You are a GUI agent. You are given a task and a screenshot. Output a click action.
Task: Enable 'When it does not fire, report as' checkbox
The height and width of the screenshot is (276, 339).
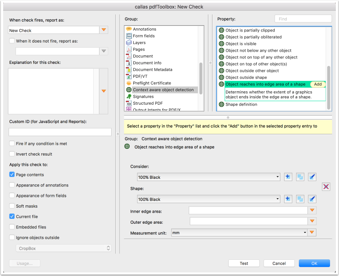(12, 41)
